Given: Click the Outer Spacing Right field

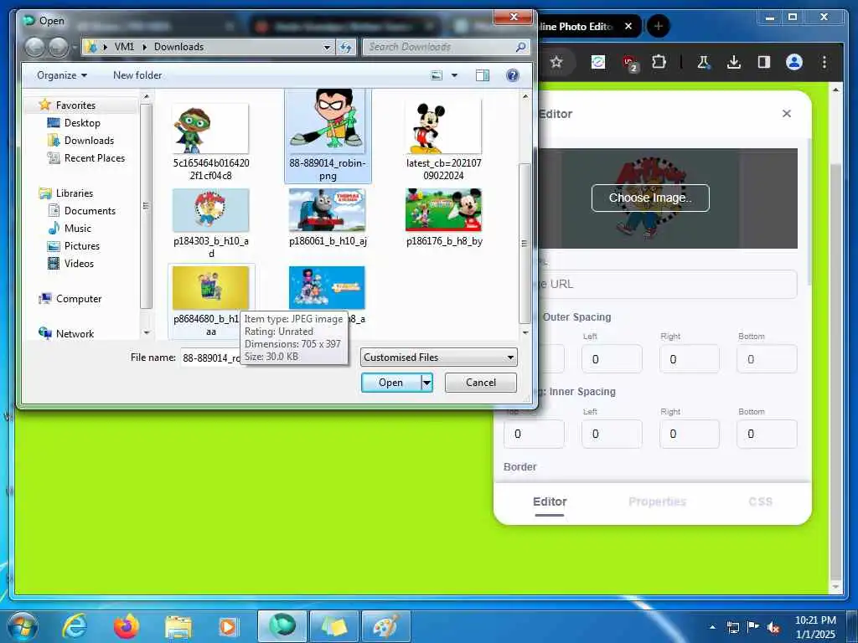Looking at the screenshot, I should 689,358.
